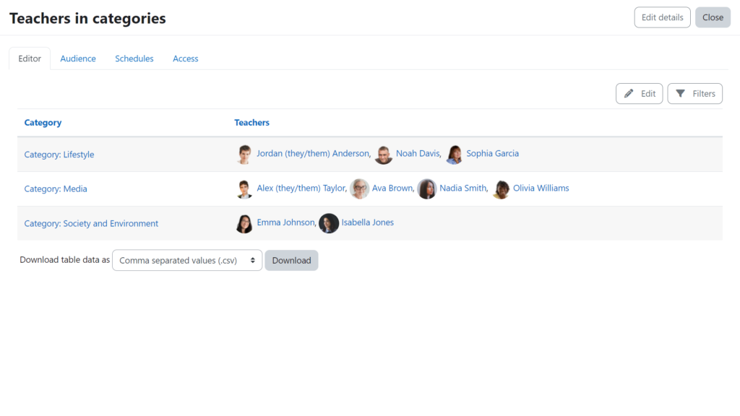Open the Schedules tab

point(134,59)
